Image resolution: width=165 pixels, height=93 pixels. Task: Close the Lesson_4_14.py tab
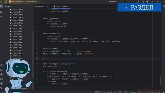[69, 6]
